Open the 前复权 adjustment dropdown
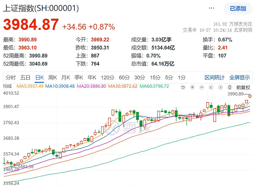The width and height of the screenshot is (255, 186). (x=243, y=88)
